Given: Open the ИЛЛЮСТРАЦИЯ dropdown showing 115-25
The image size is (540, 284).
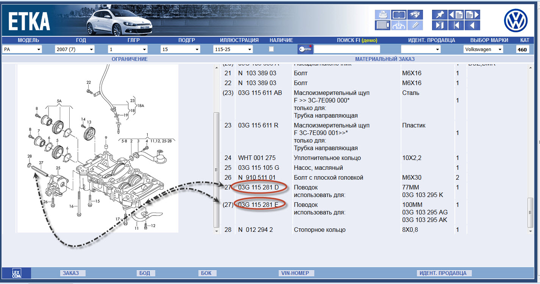Looking at the screenshot, I should click(x=233, y=49).
